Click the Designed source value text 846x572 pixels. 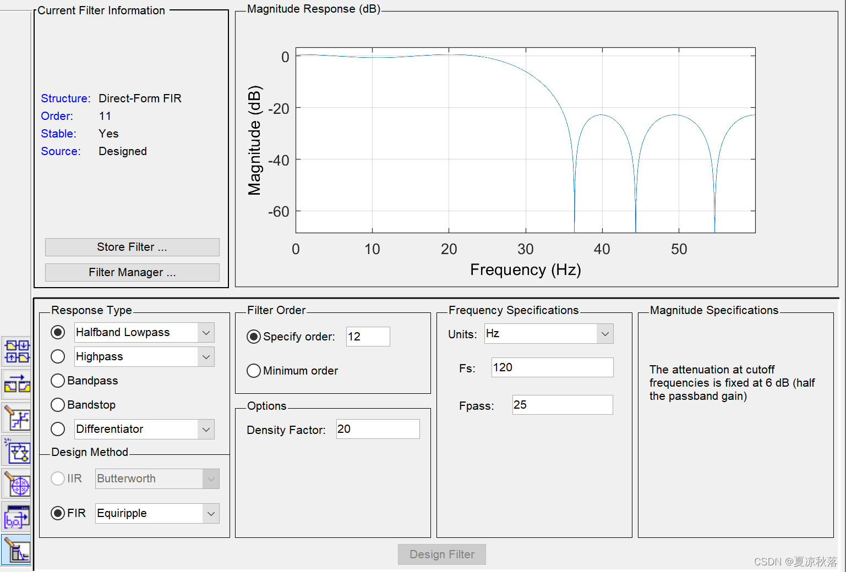[x=123, y=151]
